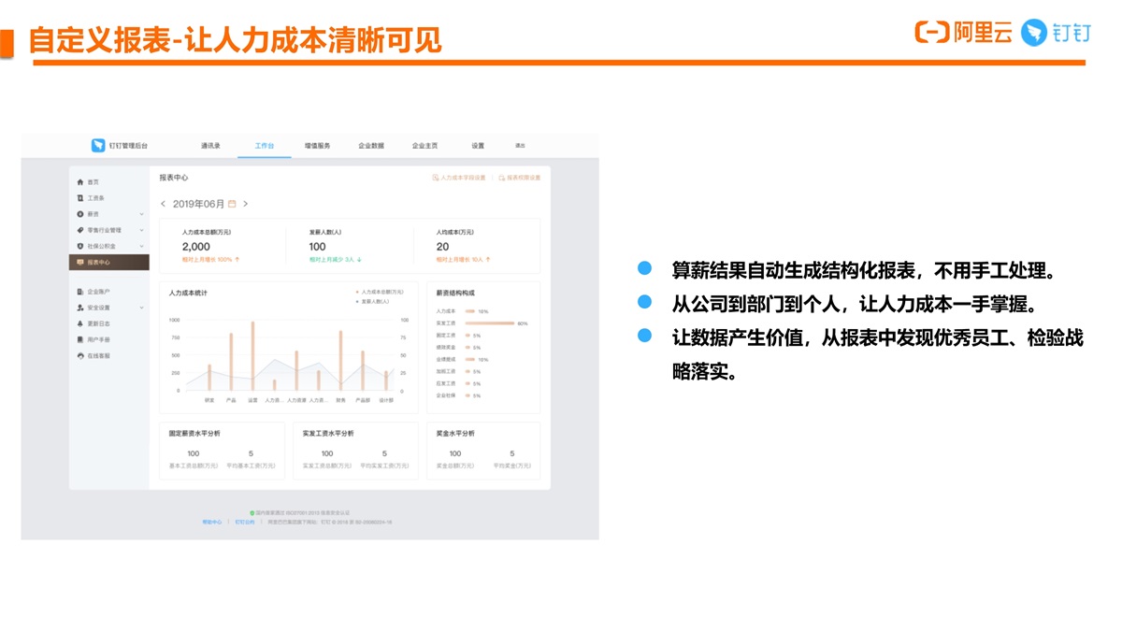Open 首页 home icon in sidebar
The image size is (1122, 631).
click(x=80, y=182)
